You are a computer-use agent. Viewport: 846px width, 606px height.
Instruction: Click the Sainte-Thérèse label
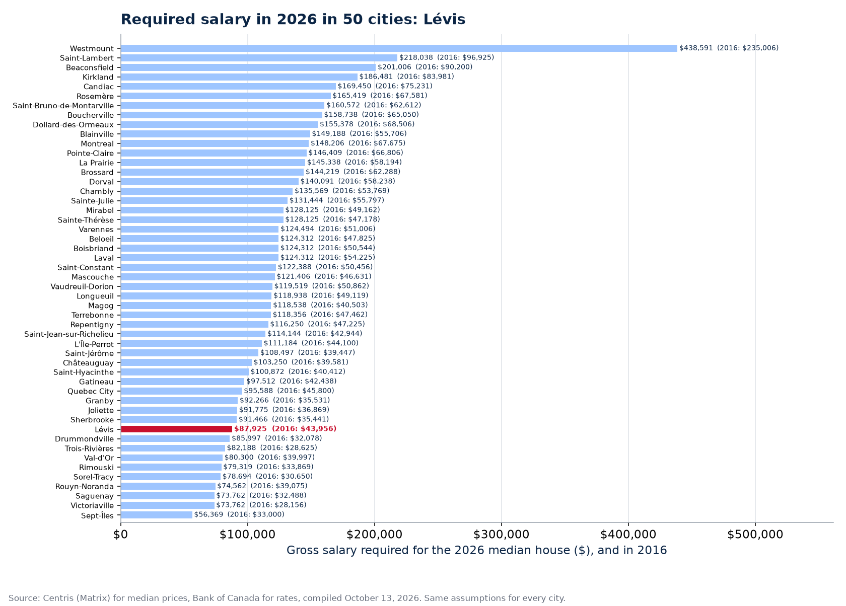pyautogui.click(x=86, y=220)
